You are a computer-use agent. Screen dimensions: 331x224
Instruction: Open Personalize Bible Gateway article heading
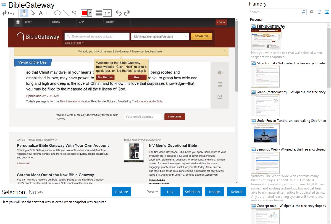coord(63,146)
